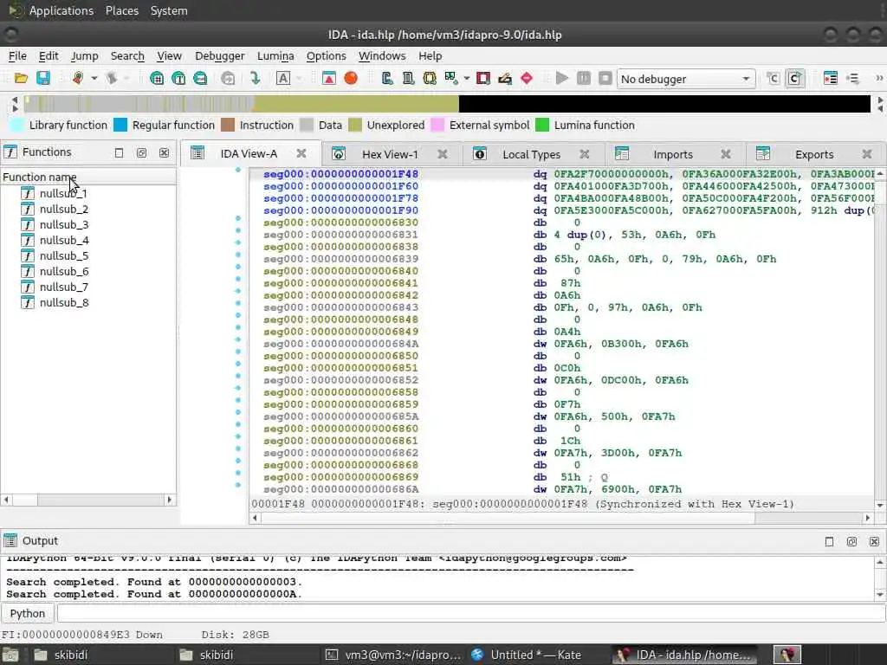
Task: Click the grayed 'C' toolbar icon
Action: pyautogui.click(x=773, y=78)
